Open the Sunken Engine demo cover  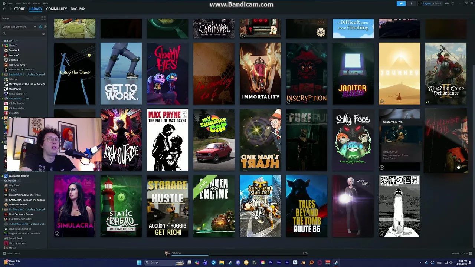point(214,206)
